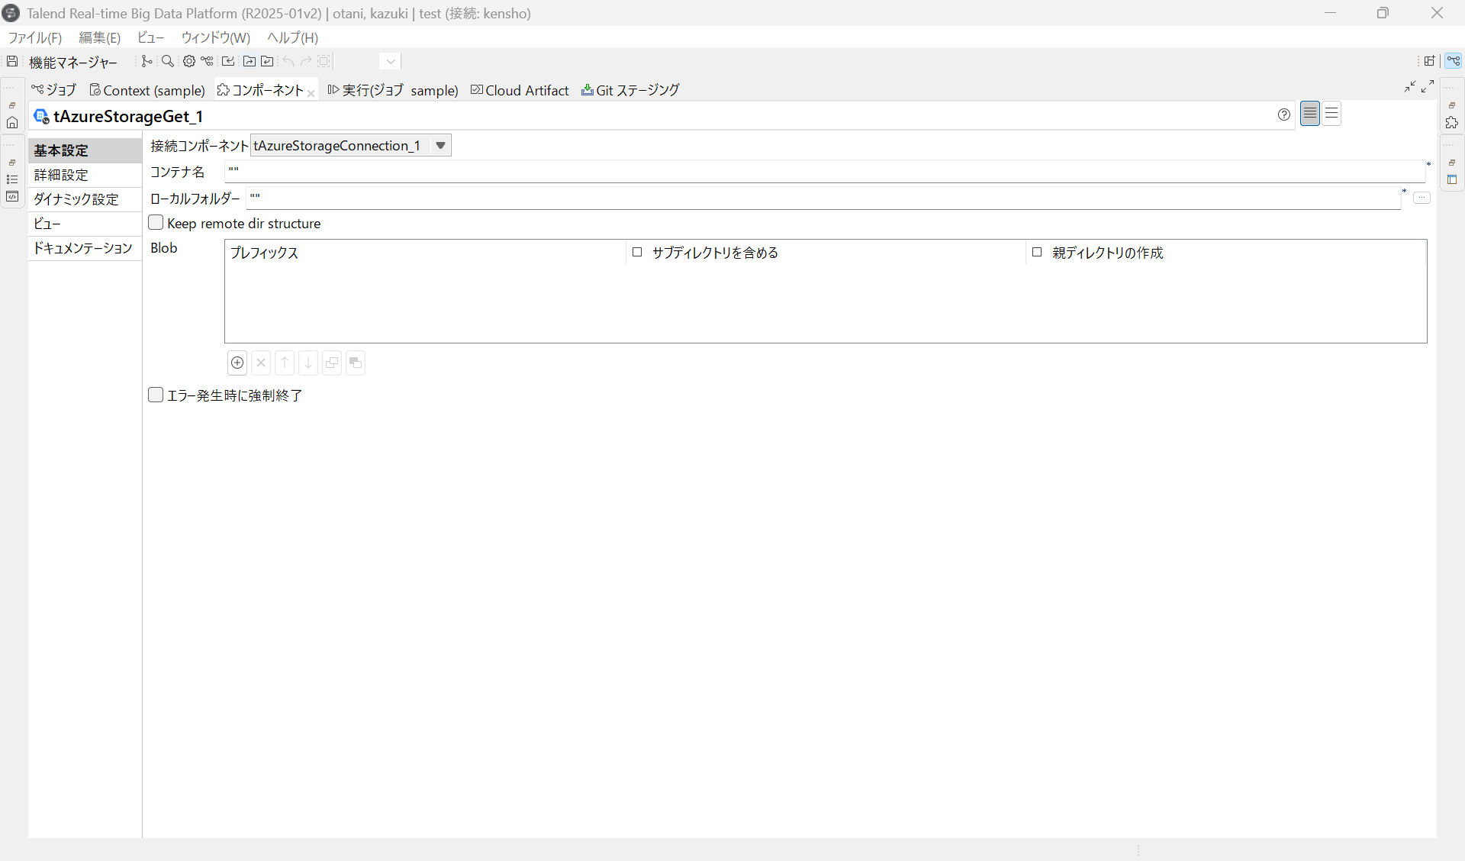This screenshot has width=1465, height=861.
Task: Select the ダイナミック設定 section
Action: [x=76, y=199]
